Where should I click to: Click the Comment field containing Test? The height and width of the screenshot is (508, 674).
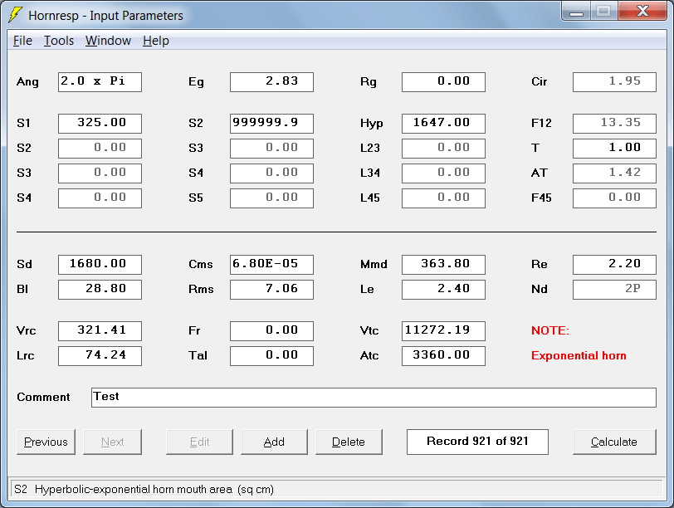click(374, 398)
